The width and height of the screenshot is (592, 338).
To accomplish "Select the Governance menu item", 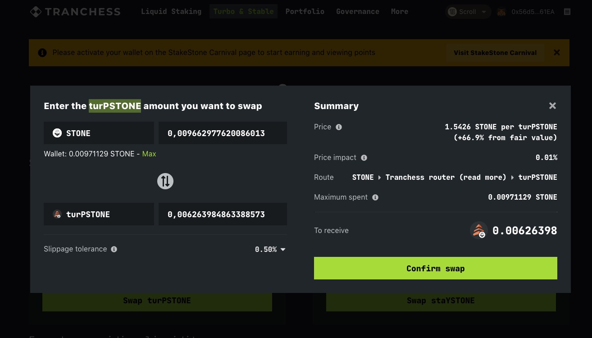I will pyautogui.click(x=357, y=12).
